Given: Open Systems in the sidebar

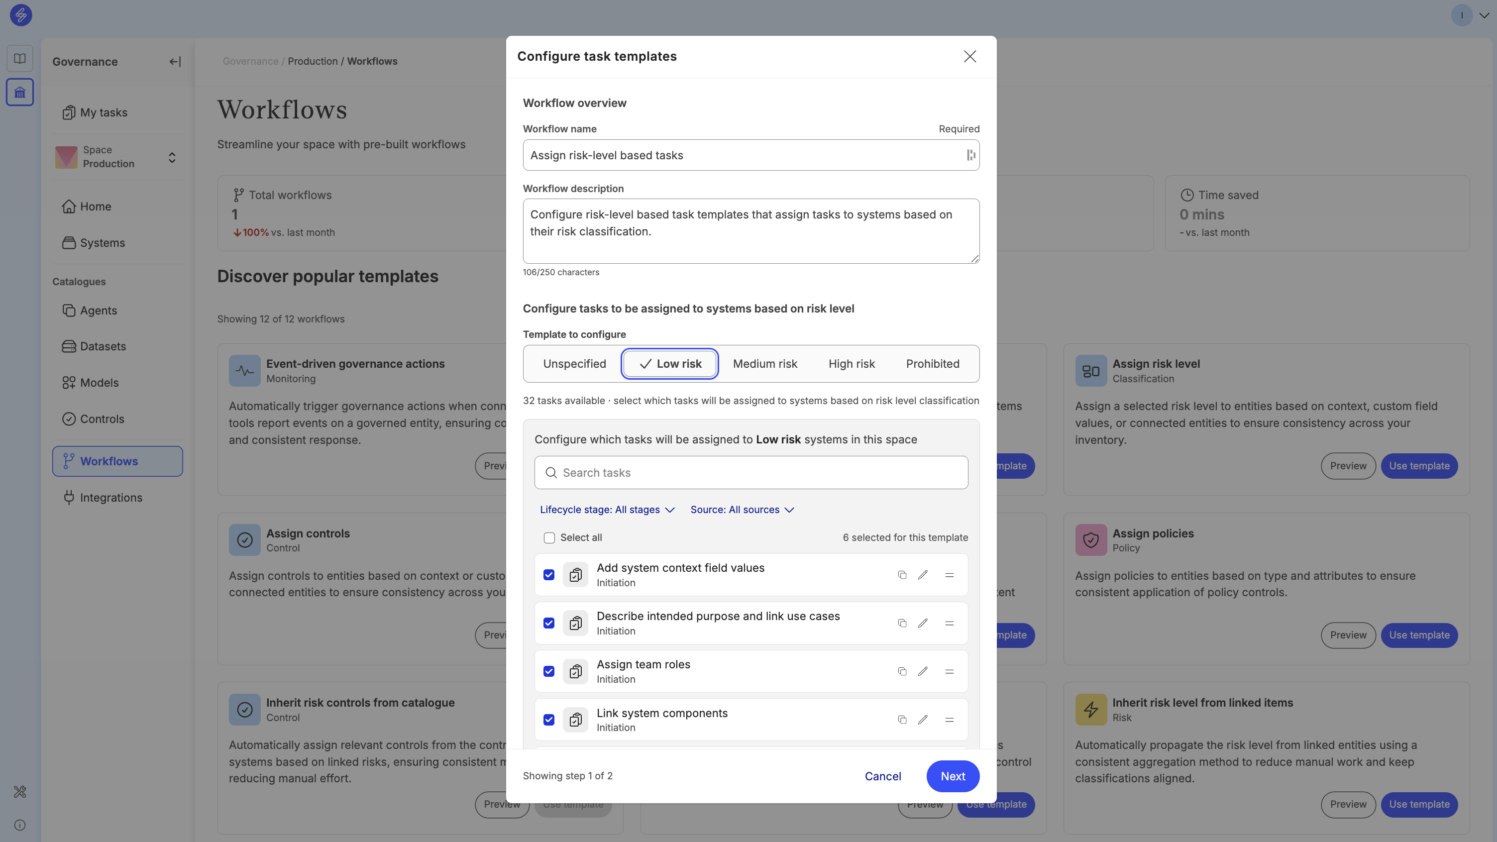Looking at the screenshot, I should coord(117,243).
